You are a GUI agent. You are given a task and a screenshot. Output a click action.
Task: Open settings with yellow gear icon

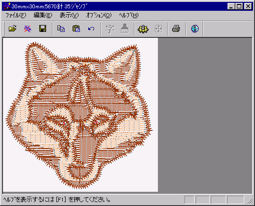click(143, 29)
